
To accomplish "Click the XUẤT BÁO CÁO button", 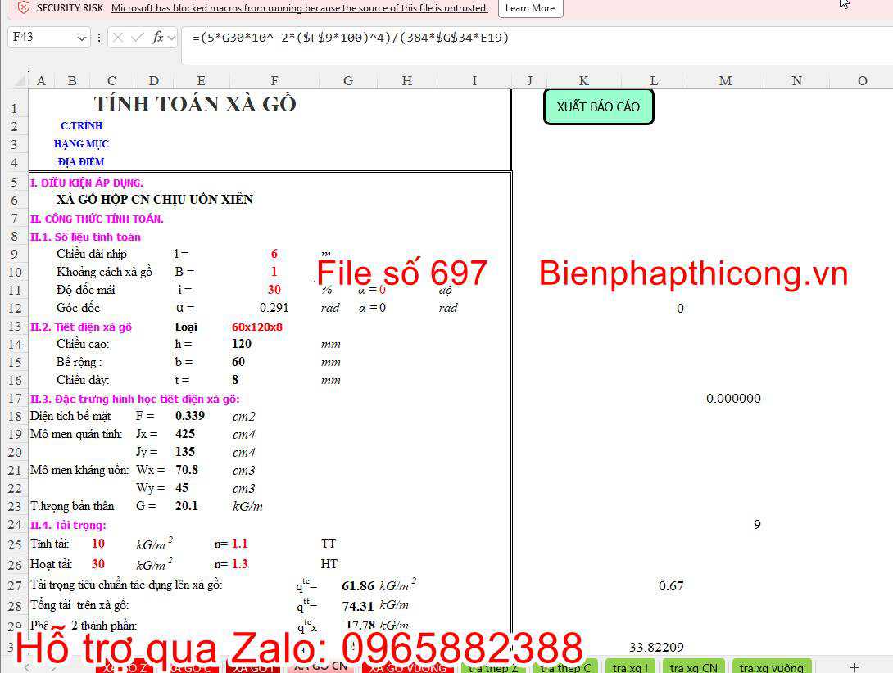I will point(598,106).
